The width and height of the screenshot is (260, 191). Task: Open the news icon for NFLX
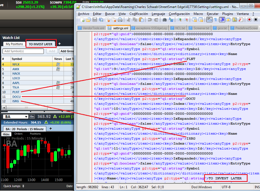[58, 64]
